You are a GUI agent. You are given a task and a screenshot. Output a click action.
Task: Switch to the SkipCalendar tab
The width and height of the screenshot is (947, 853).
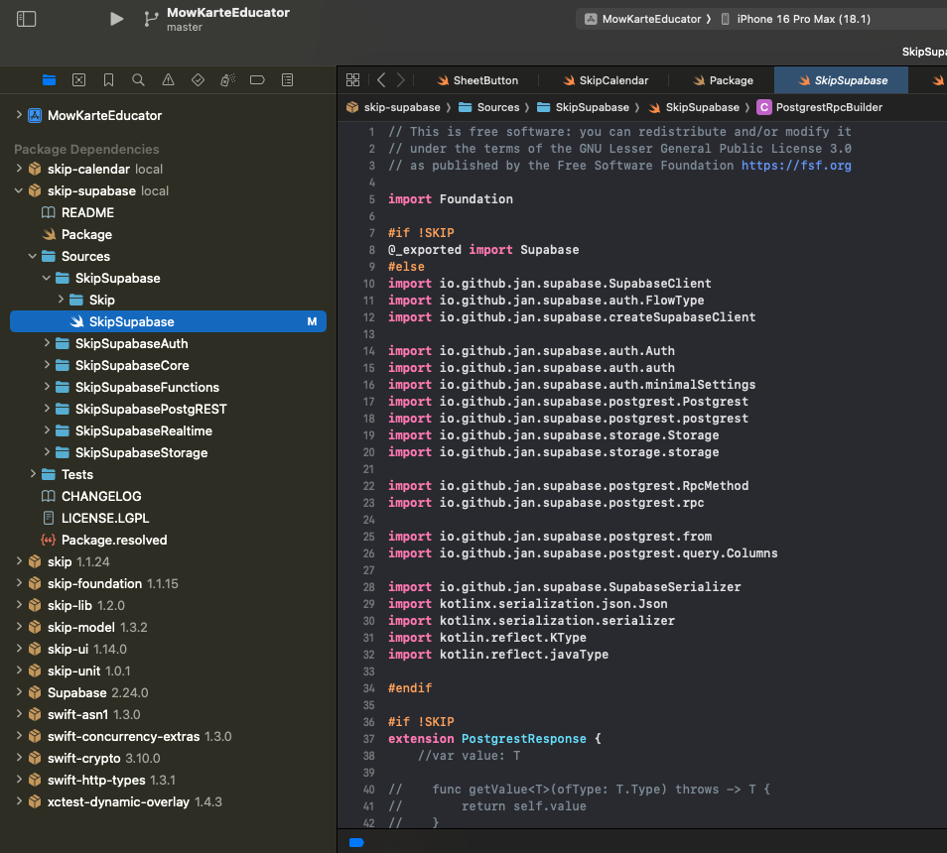606,80
